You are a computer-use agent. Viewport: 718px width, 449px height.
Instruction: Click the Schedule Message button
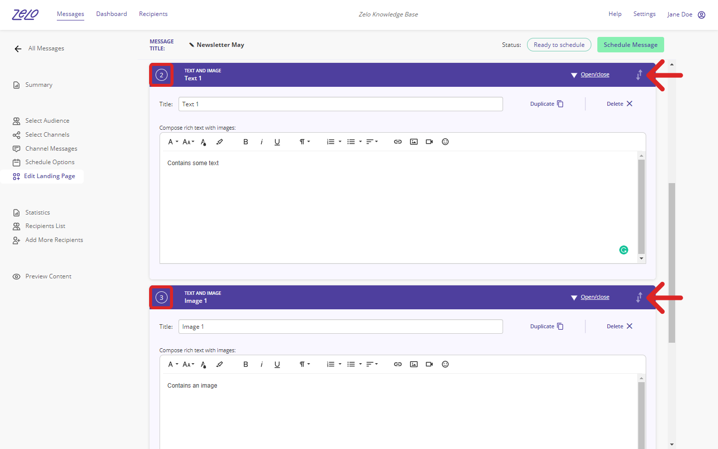[x=630, y=45]
